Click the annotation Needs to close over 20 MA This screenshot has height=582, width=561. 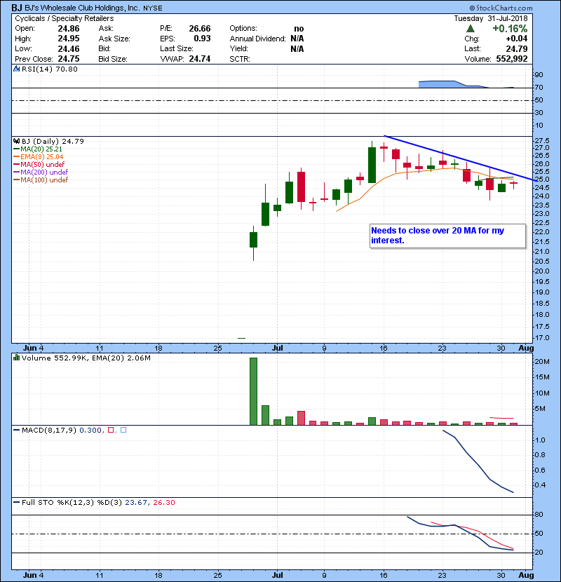[x=448, y=236]
